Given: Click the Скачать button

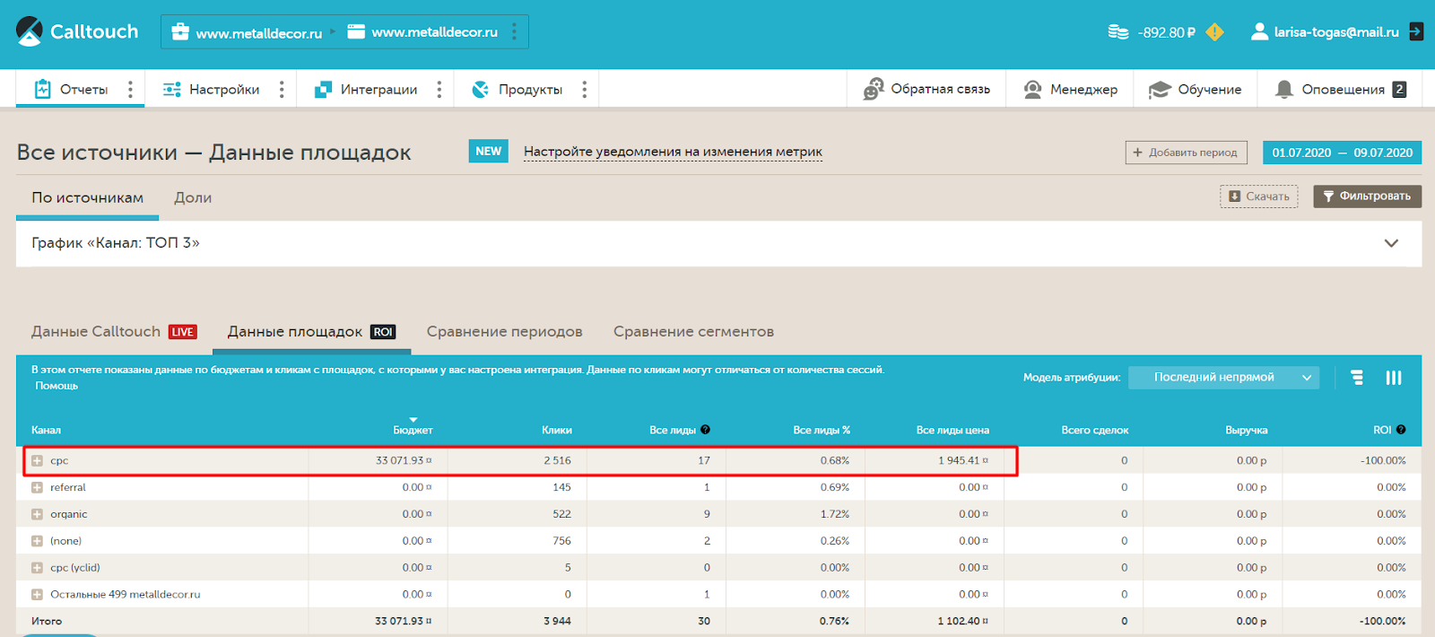Looking at the screenshot, I should (1258, 196).
